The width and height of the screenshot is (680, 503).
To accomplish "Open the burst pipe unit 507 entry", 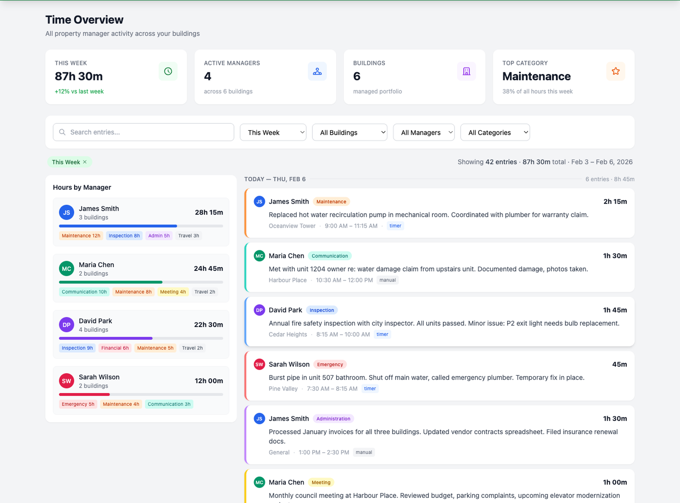I will point(439,376).
